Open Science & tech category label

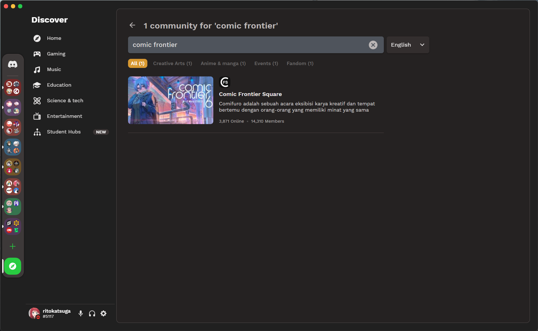click(x=65, y=100)
